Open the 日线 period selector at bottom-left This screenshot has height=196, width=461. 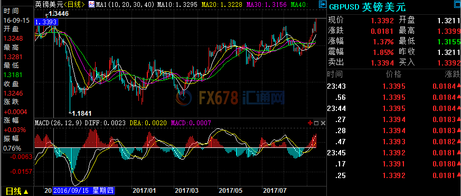17,192
